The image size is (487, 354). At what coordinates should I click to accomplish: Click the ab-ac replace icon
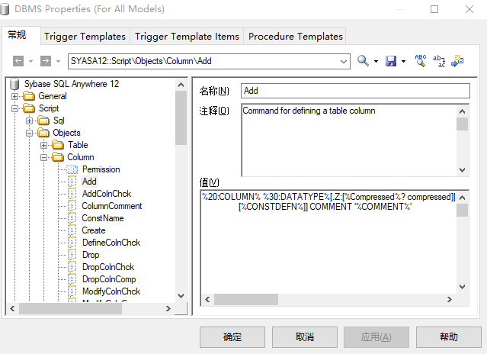pyautogui.click(x=439, y=61)
